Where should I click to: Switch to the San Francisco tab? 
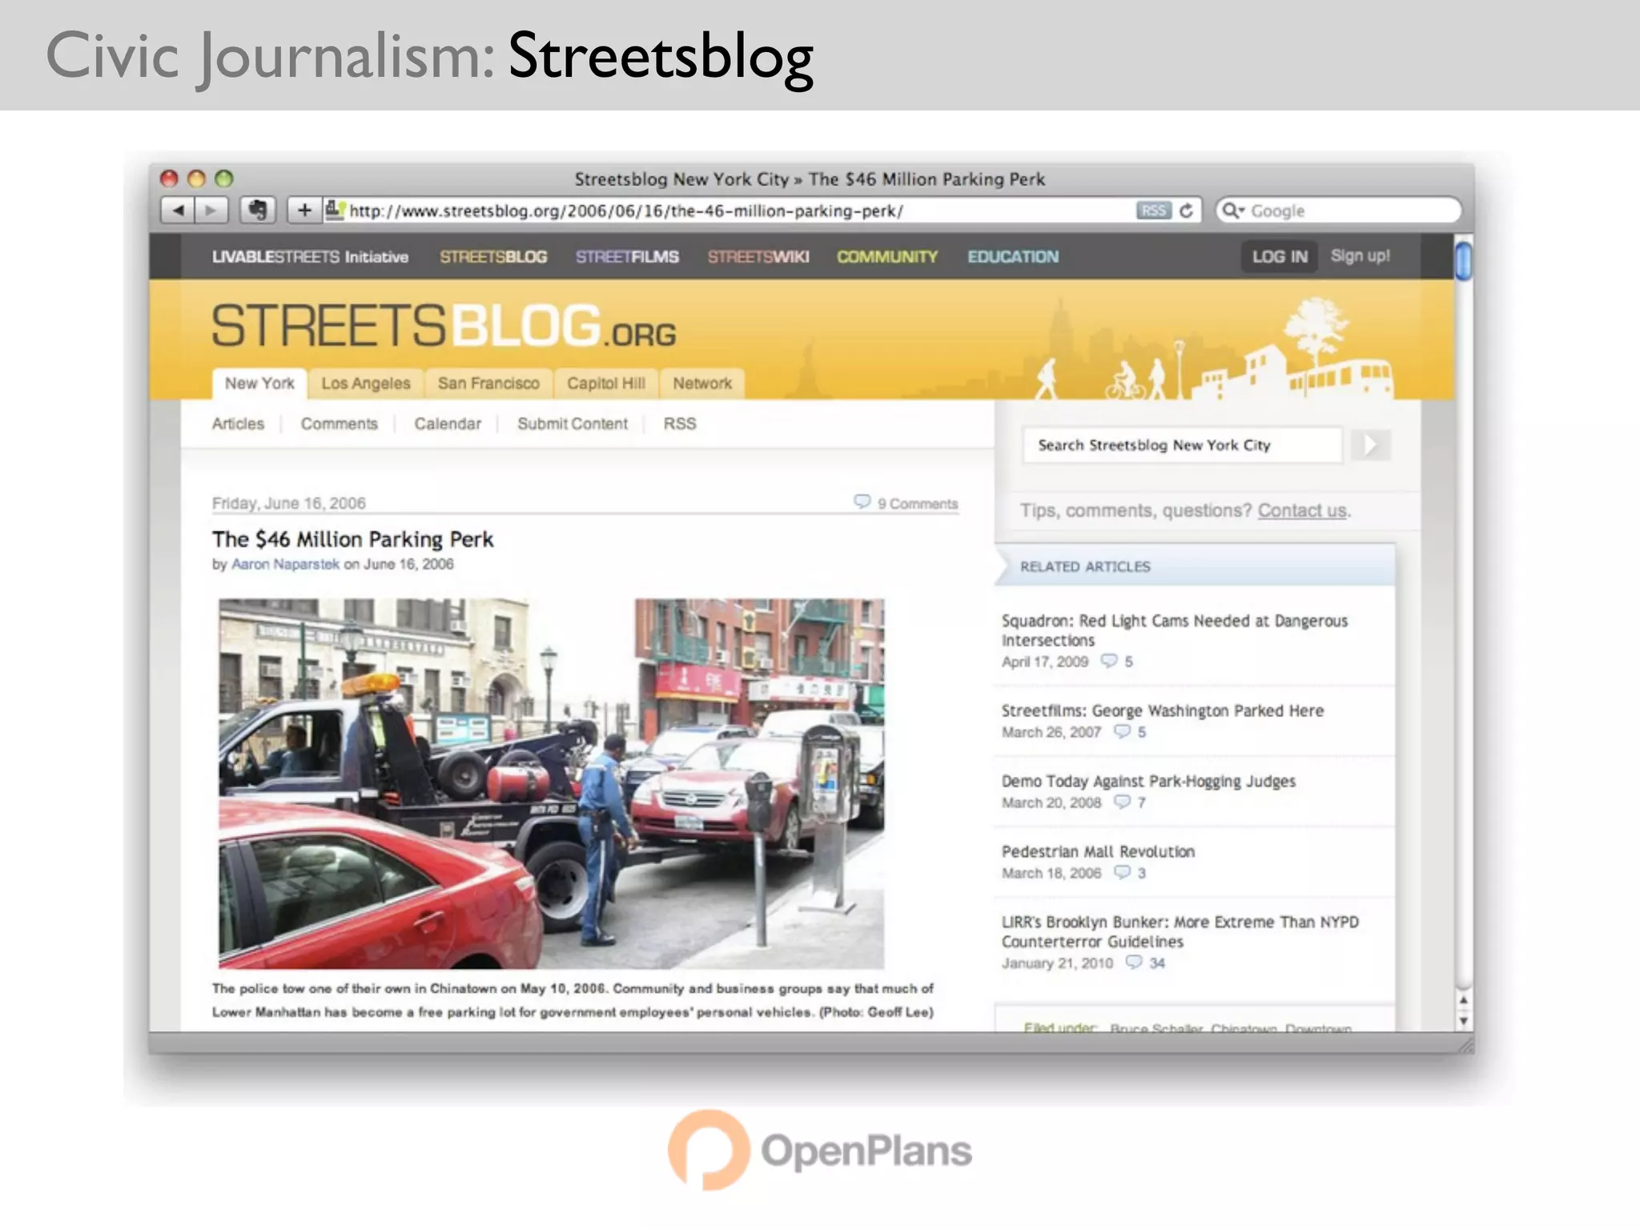488,384
